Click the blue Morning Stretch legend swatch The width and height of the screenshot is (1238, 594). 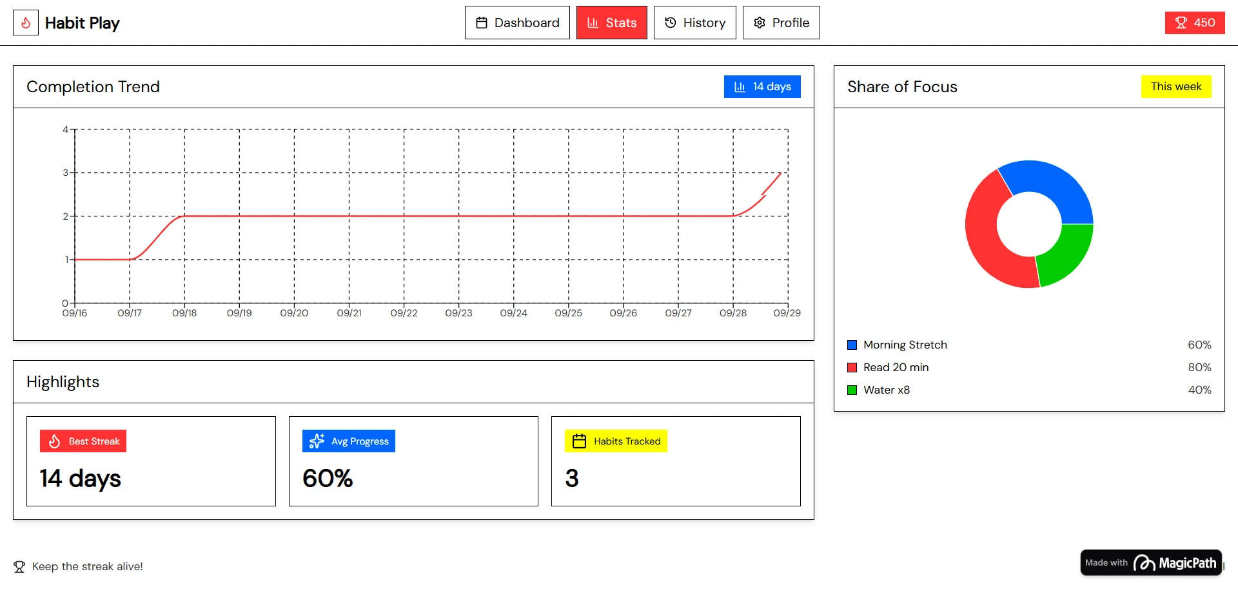click(x=852, y=345)
